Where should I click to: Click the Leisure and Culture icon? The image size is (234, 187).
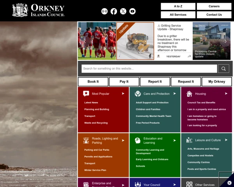tap(189, 140)
